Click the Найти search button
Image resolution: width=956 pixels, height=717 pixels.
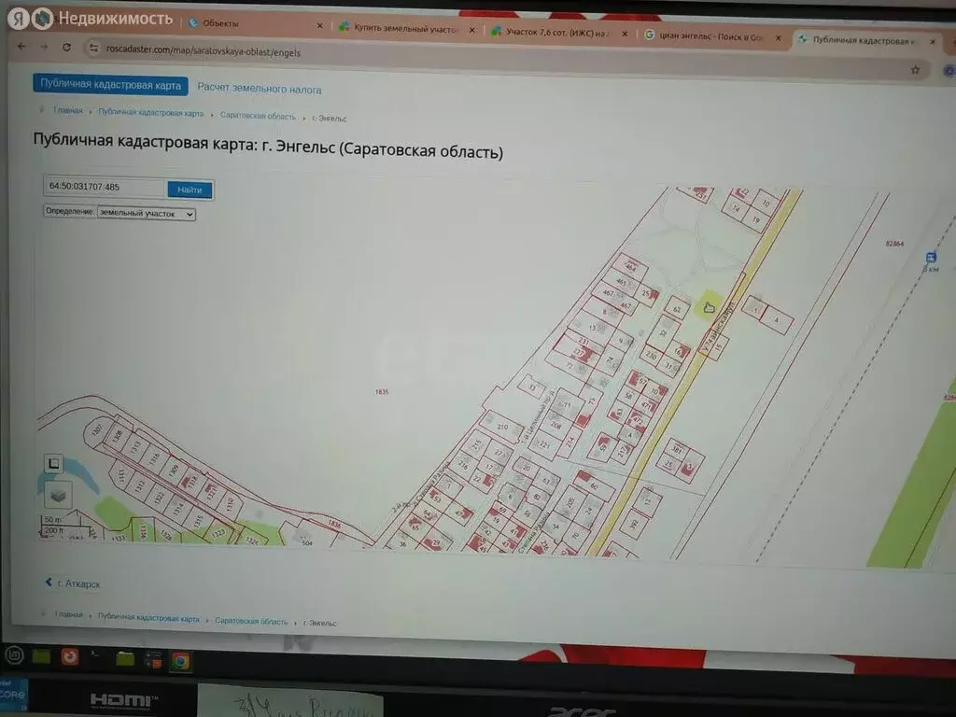[190, 190]
